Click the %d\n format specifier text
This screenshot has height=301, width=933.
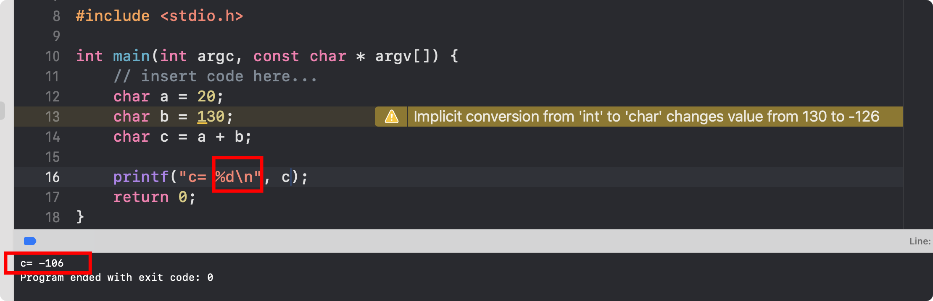pos(234,177)
